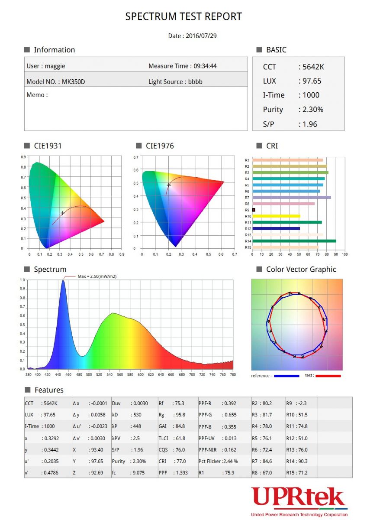The width and height of the screenshot is (367, 520).
Task: Click the square icon beside CRI heading
Action: pos(259,146)
